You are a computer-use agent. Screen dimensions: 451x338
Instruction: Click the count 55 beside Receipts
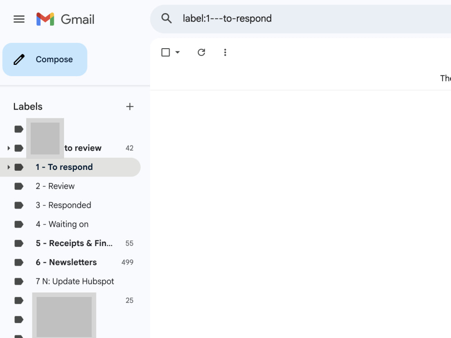pos(129,243)
